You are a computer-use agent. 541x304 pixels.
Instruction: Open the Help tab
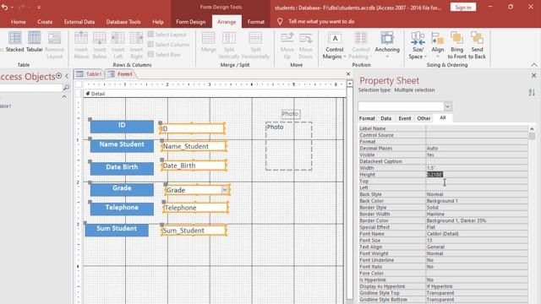[x=158, y=22]
